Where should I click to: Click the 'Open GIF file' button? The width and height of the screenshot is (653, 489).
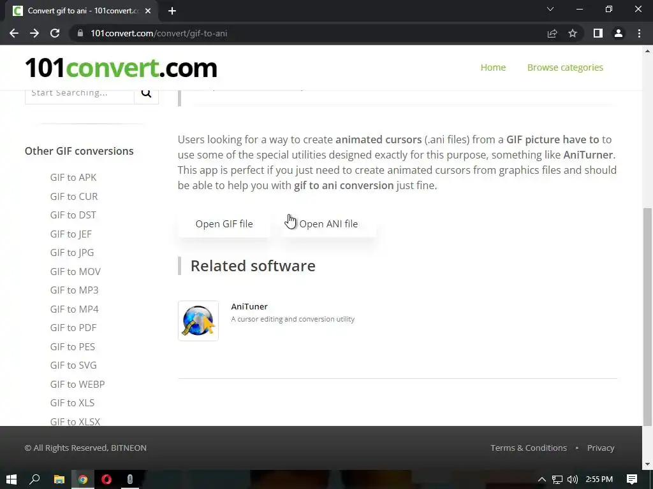pos(224,223)
